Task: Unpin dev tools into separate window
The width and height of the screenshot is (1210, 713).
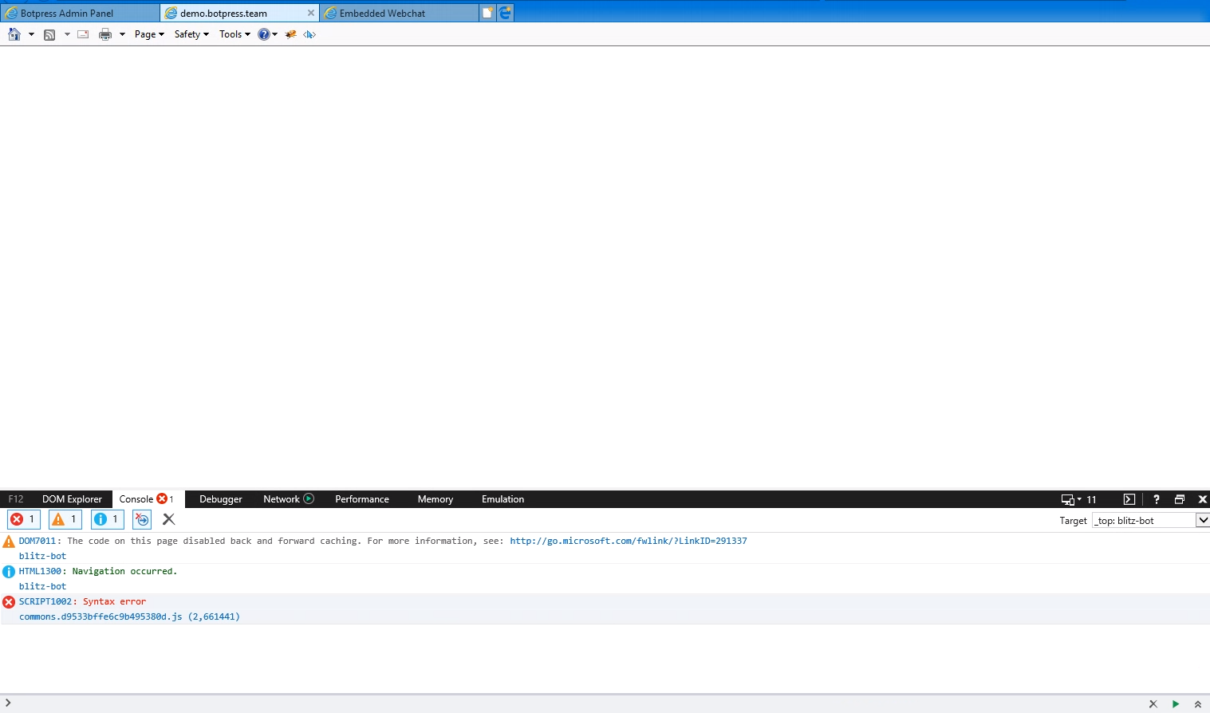Action: tap(1180, 499)
